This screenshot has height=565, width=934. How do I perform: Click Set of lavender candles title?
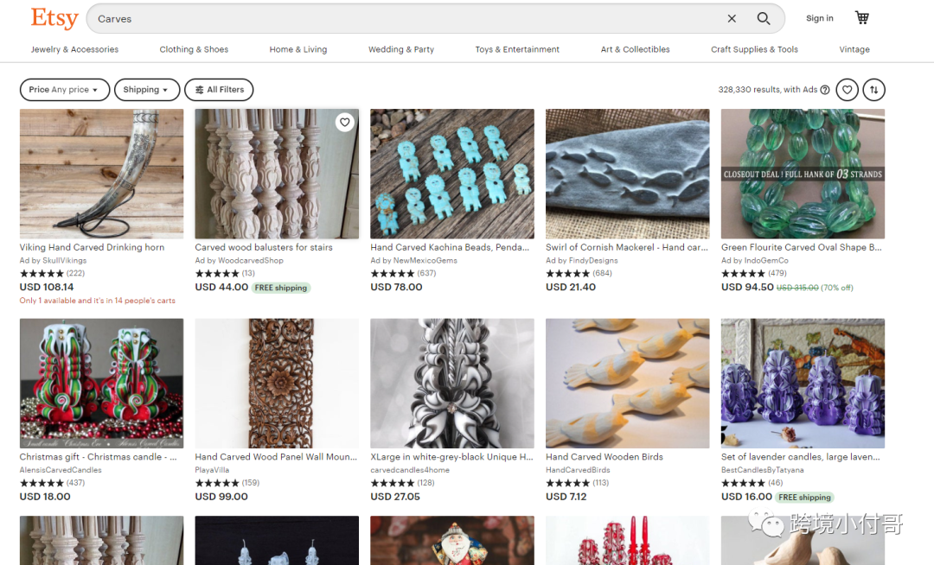coord(801,457)
